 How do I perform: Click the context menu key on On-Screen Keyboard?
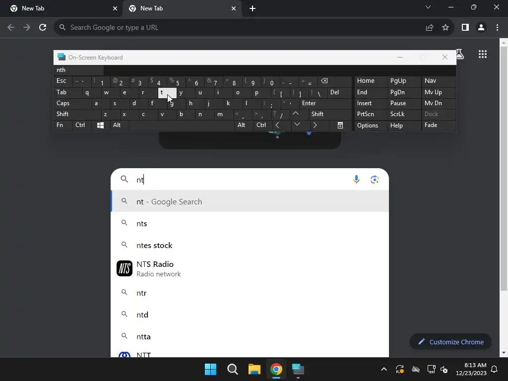pos(340,126)
